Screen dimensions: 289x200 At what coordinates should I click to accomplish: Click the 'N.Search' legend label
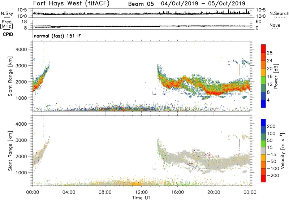279,13
